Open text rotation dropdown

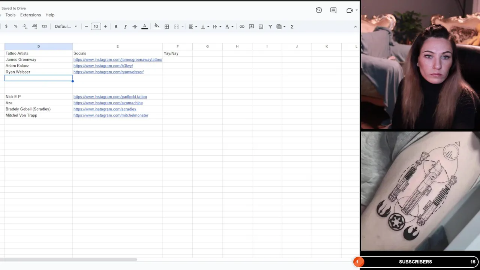coord(229,27)
